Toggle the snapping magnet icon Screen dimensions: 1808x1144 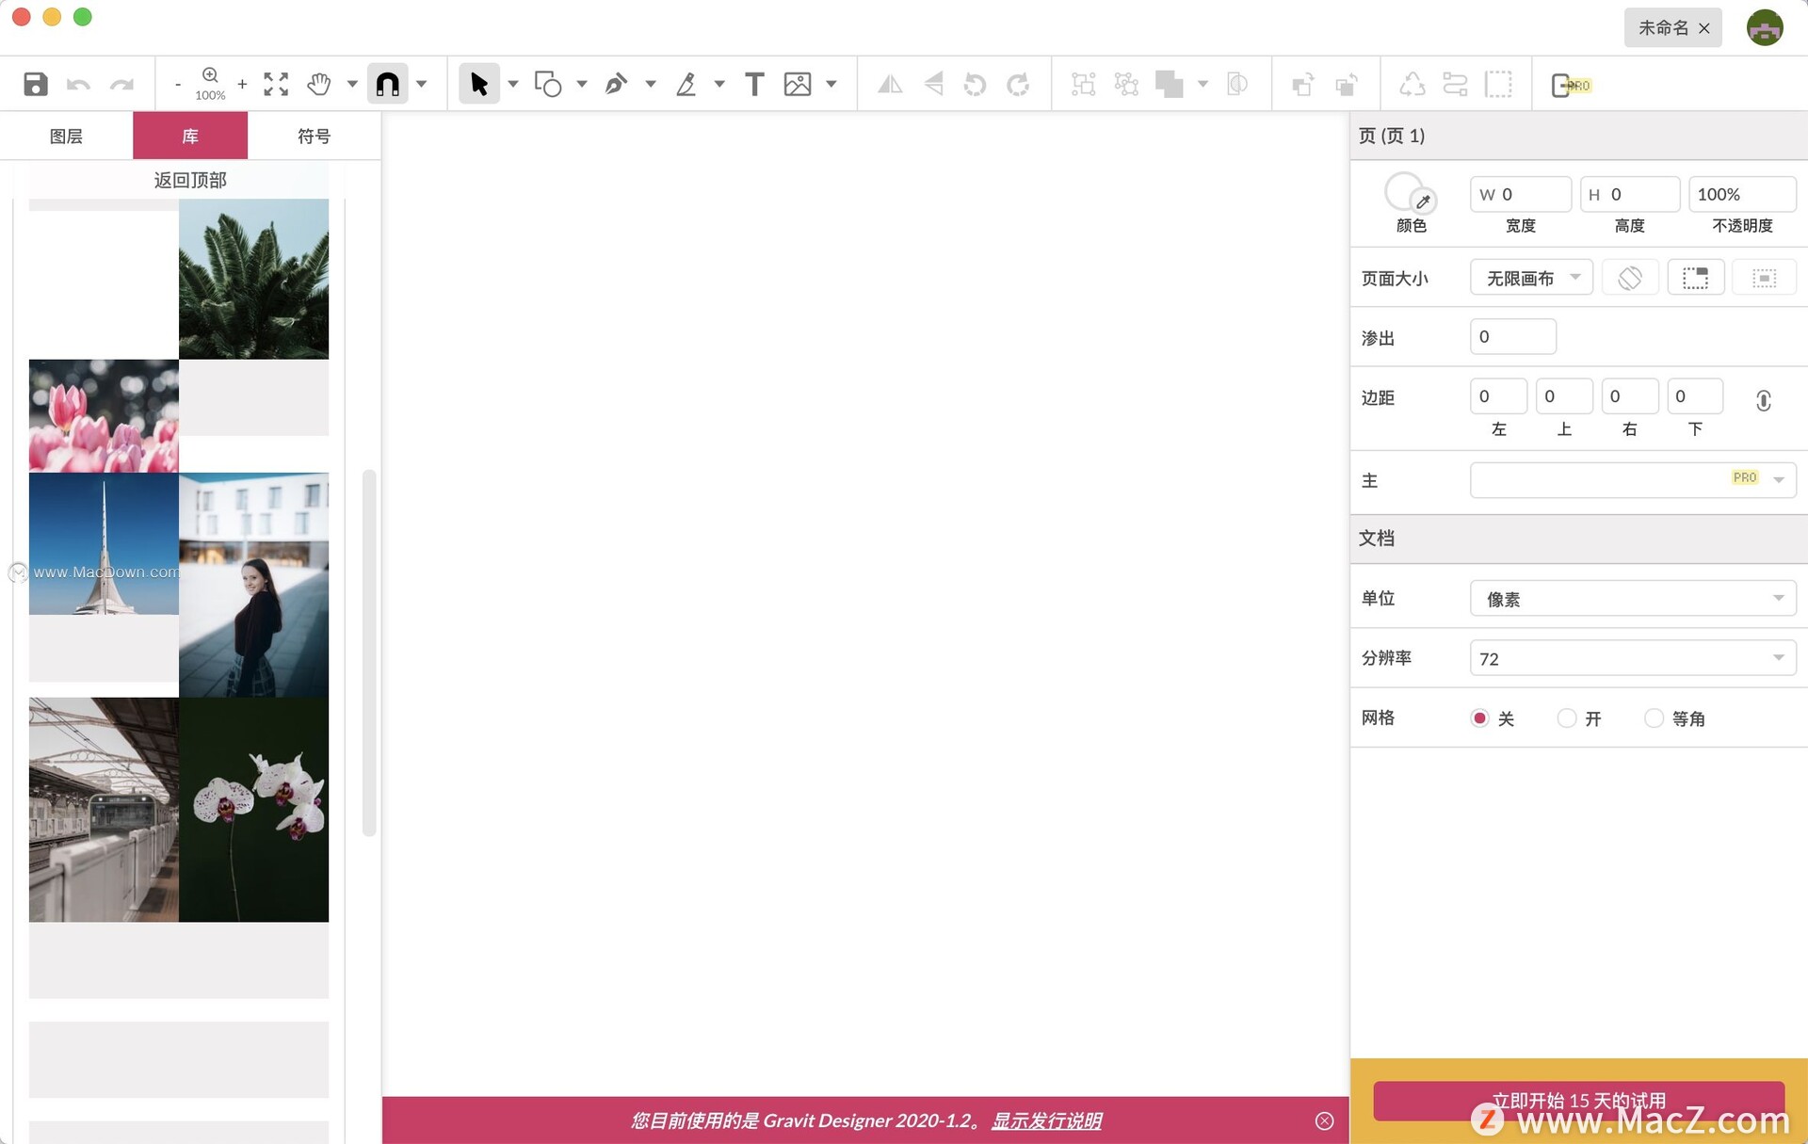(x=388, y=84)
